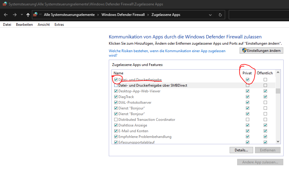This screenshot has width=289, height=170.
Task: Enable Distributed Transaction Coordinator checkbox
Action: (116, 120)
